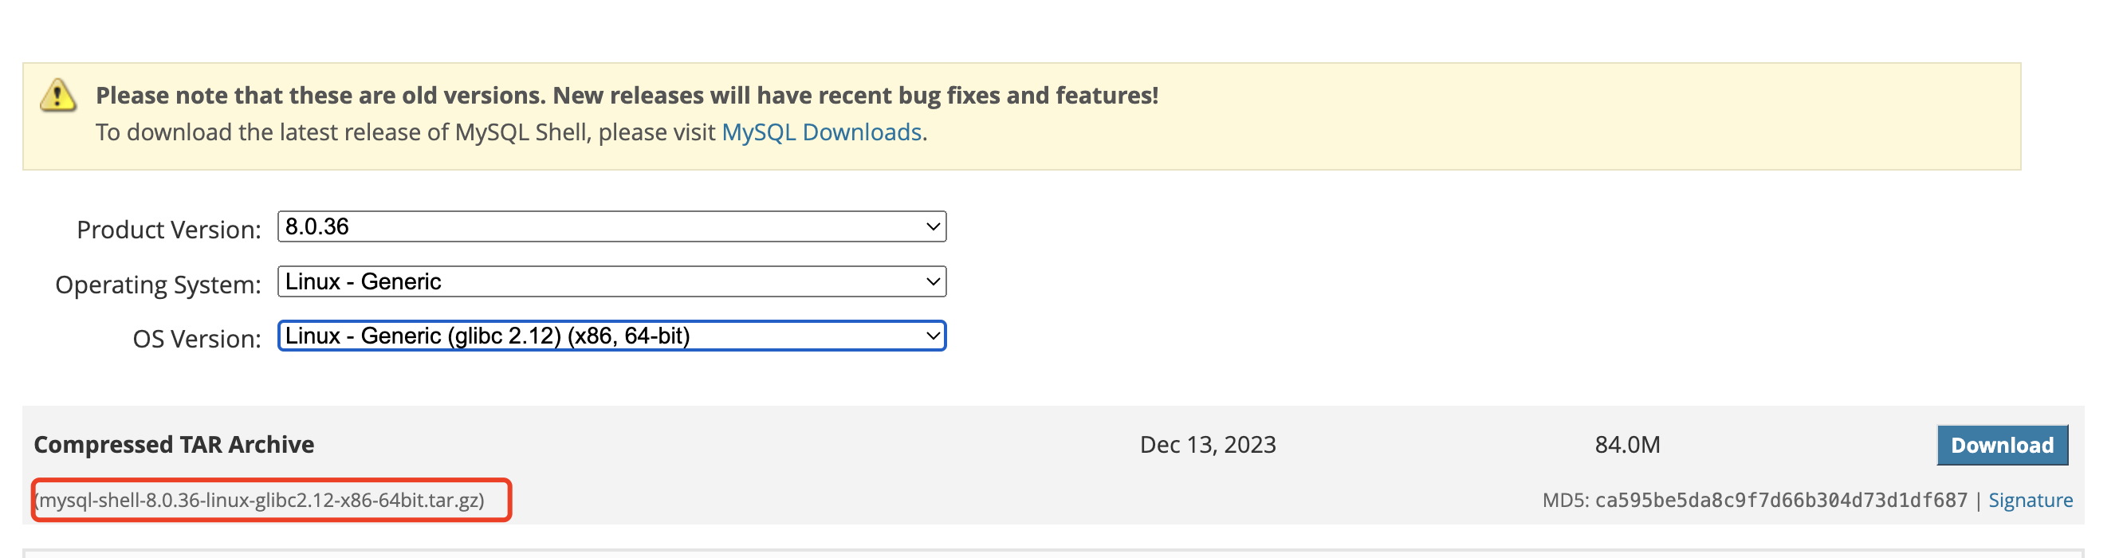Click the "Operating System:" label

click(158, 285)
